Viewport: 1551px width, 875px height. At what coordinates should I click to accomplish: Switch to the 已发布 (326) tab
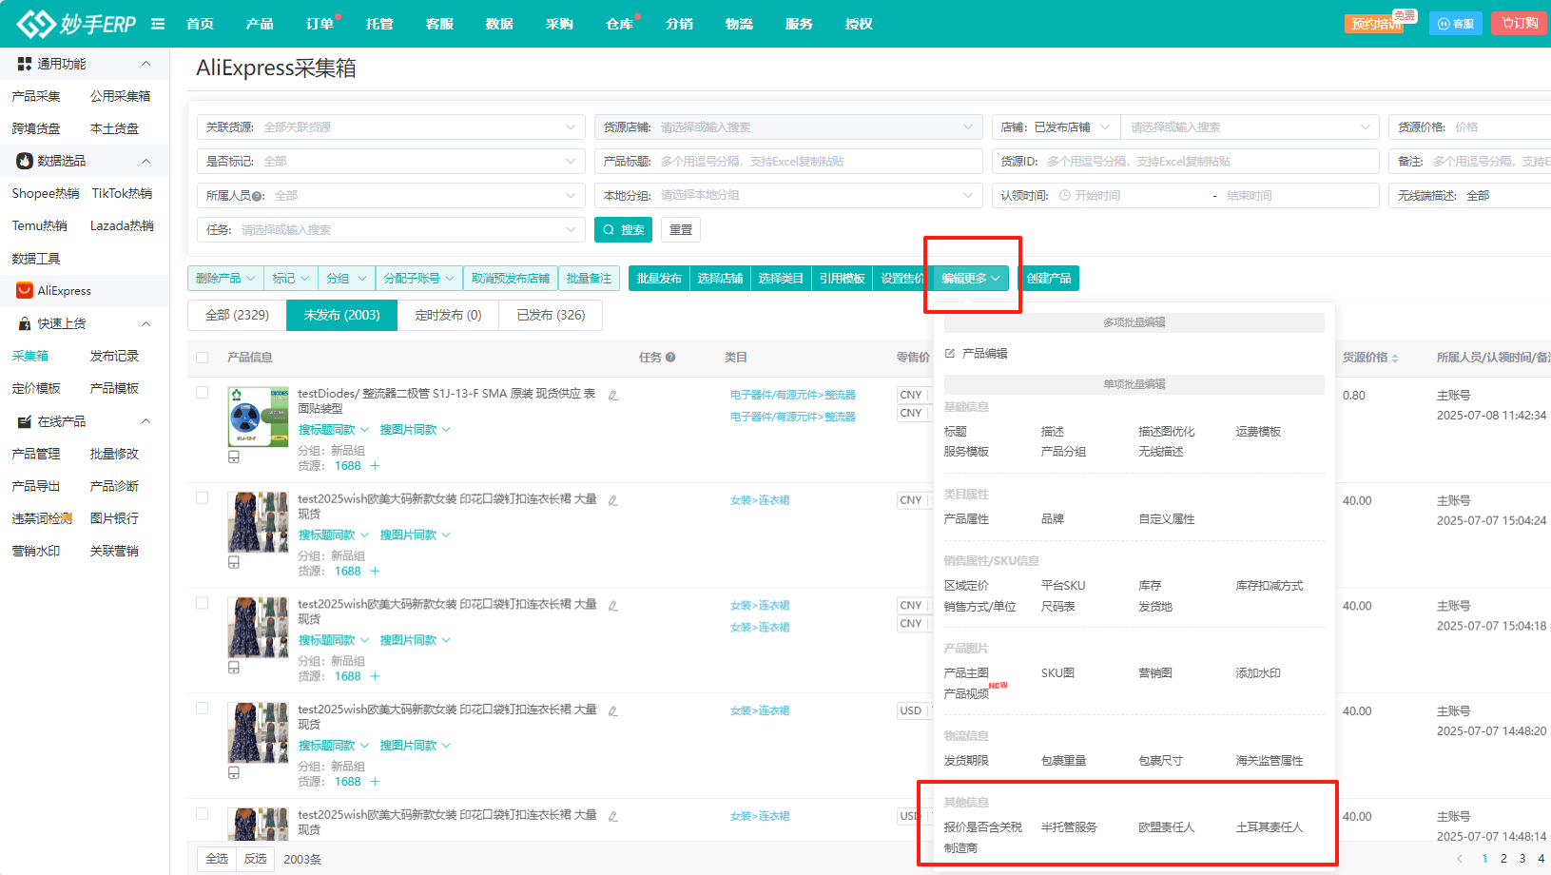[551, 315]
